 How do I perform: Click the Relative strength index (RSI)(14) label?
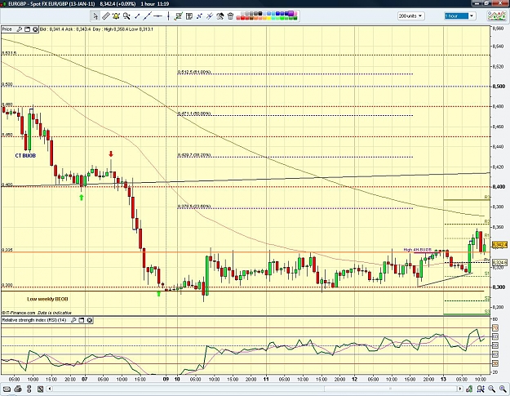pos(34,320)
